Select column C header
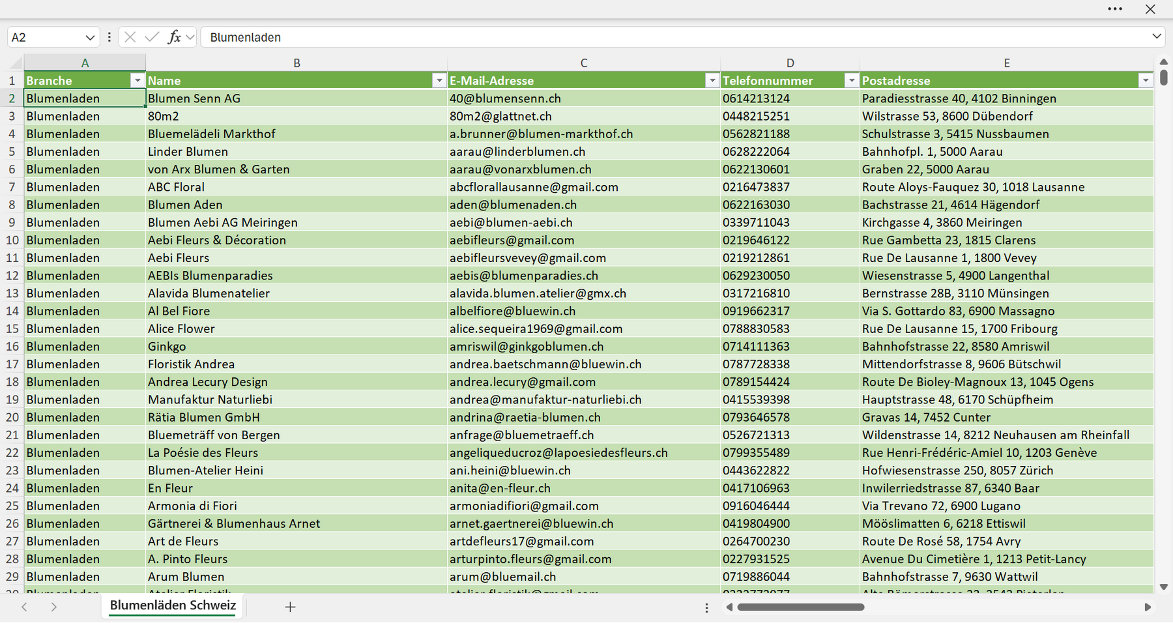This screenshot has width=1173, height=623. (584, 63)
